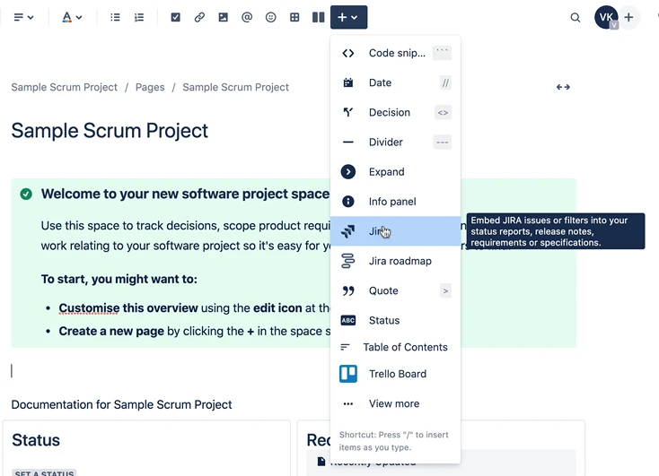Click the layouts columns icon
659x476 pixels.
click(x=319, y=17)
